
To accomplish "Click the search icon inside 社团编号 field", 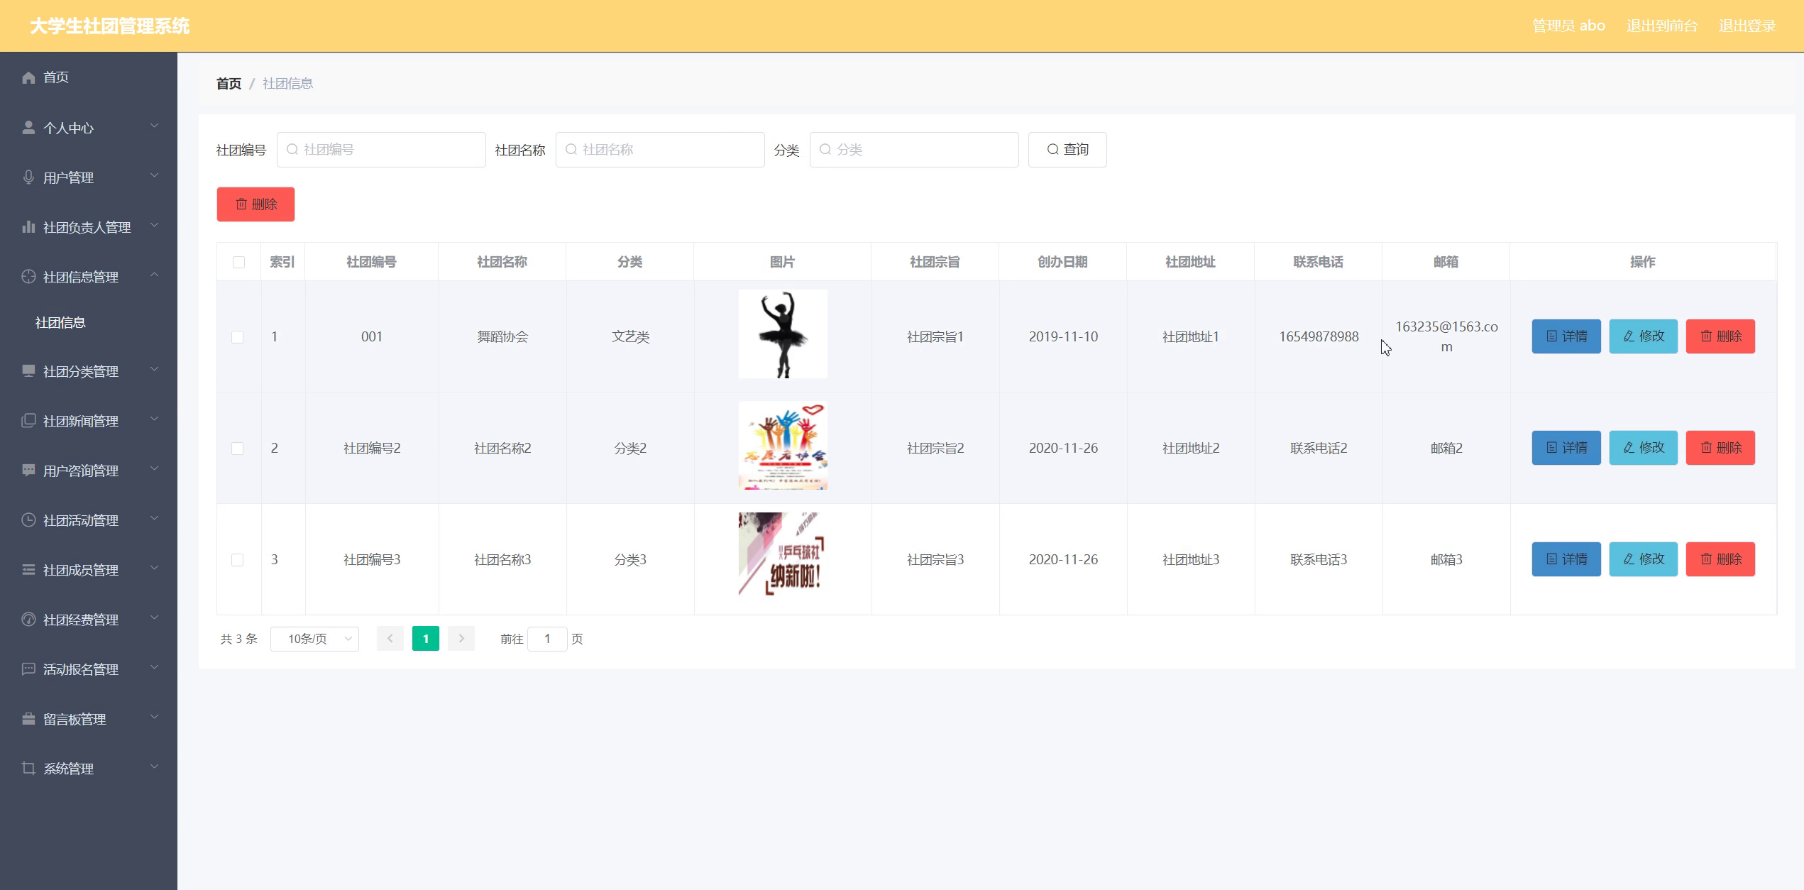I will [x=292, y=150].
